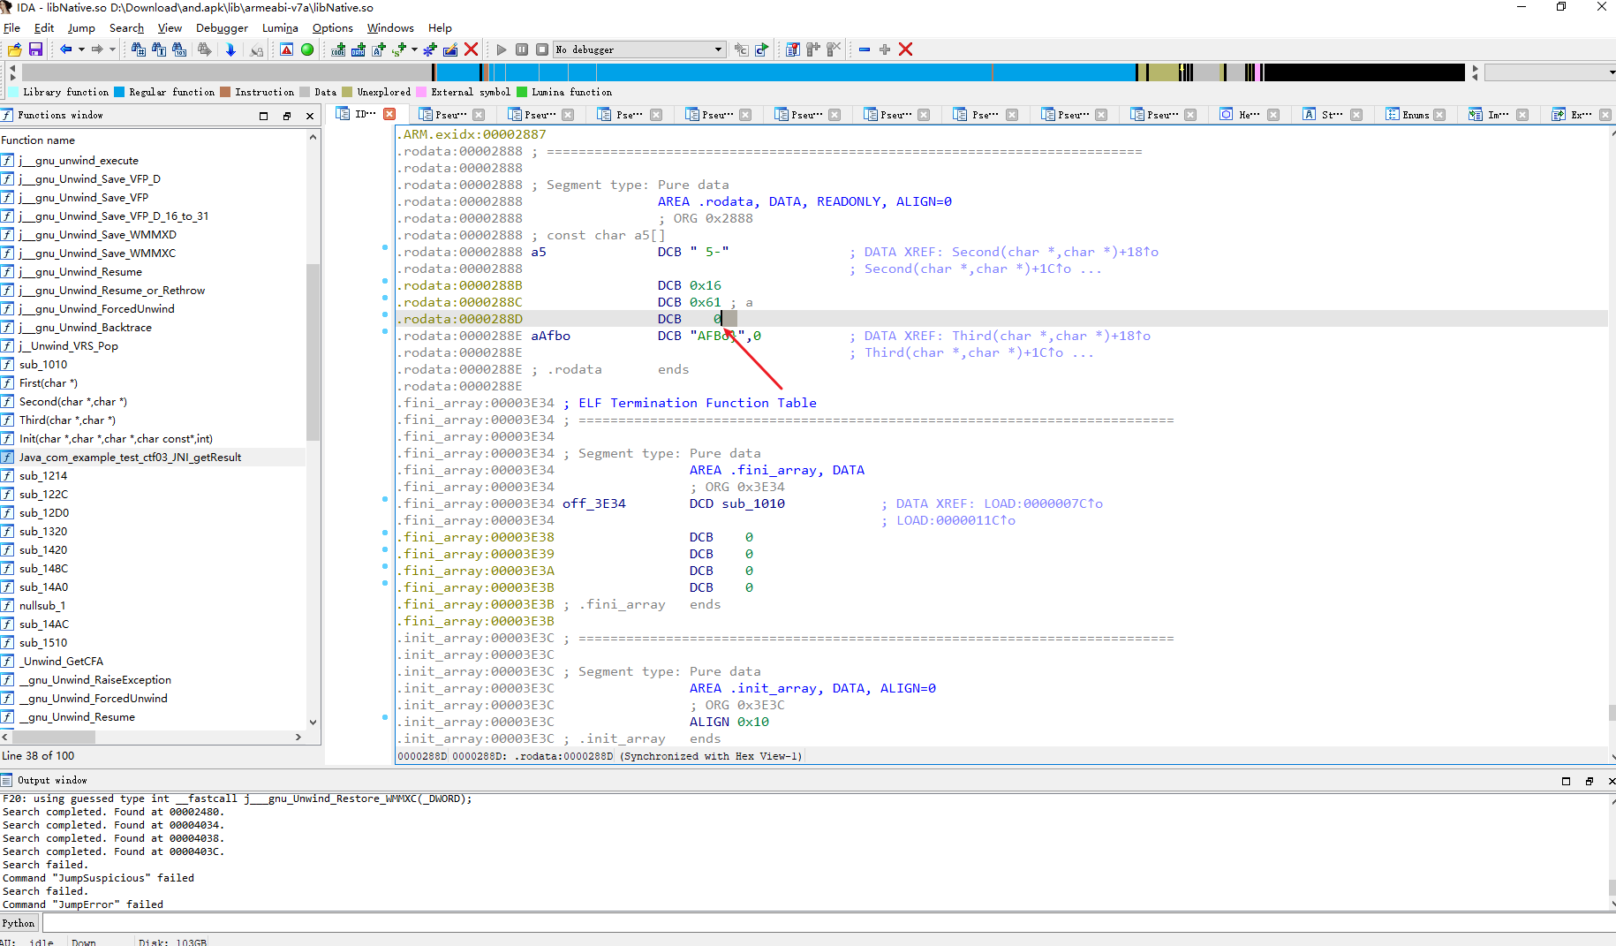
Task: Click the pencil edit toolbar icon
Action: pyautogui.click(x=450, y=49)
